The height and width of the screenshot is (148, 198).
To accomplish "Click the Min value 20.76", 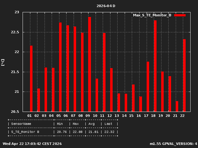I will [x=62, y=132].
